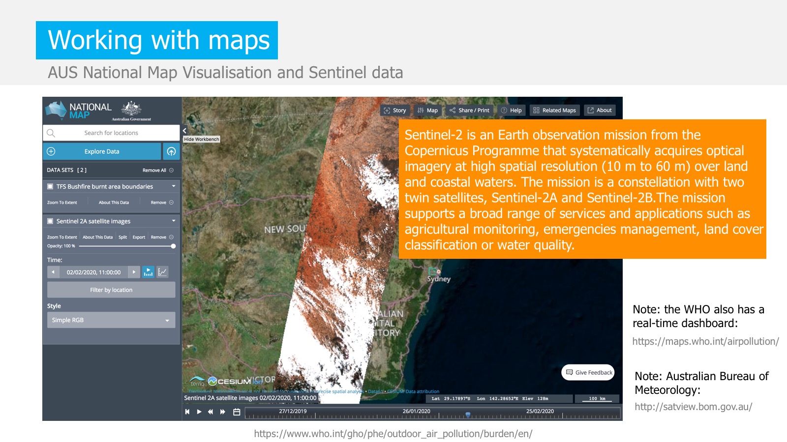787x442 pixels.
Task: Open About This Data for Sentinel 2A
Action: (x=98, y=237)
